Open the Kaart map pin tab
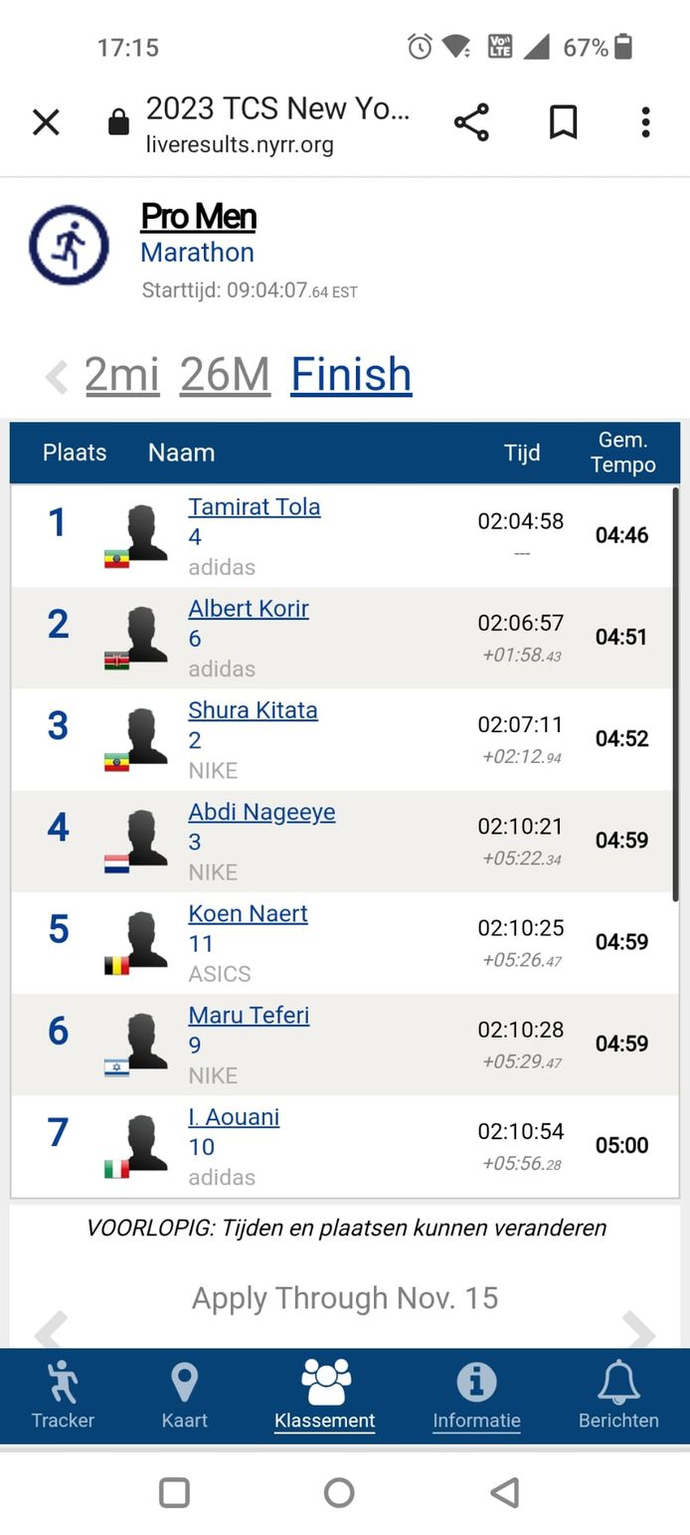Viewport: 690px width, 1535px height. 185,1395
